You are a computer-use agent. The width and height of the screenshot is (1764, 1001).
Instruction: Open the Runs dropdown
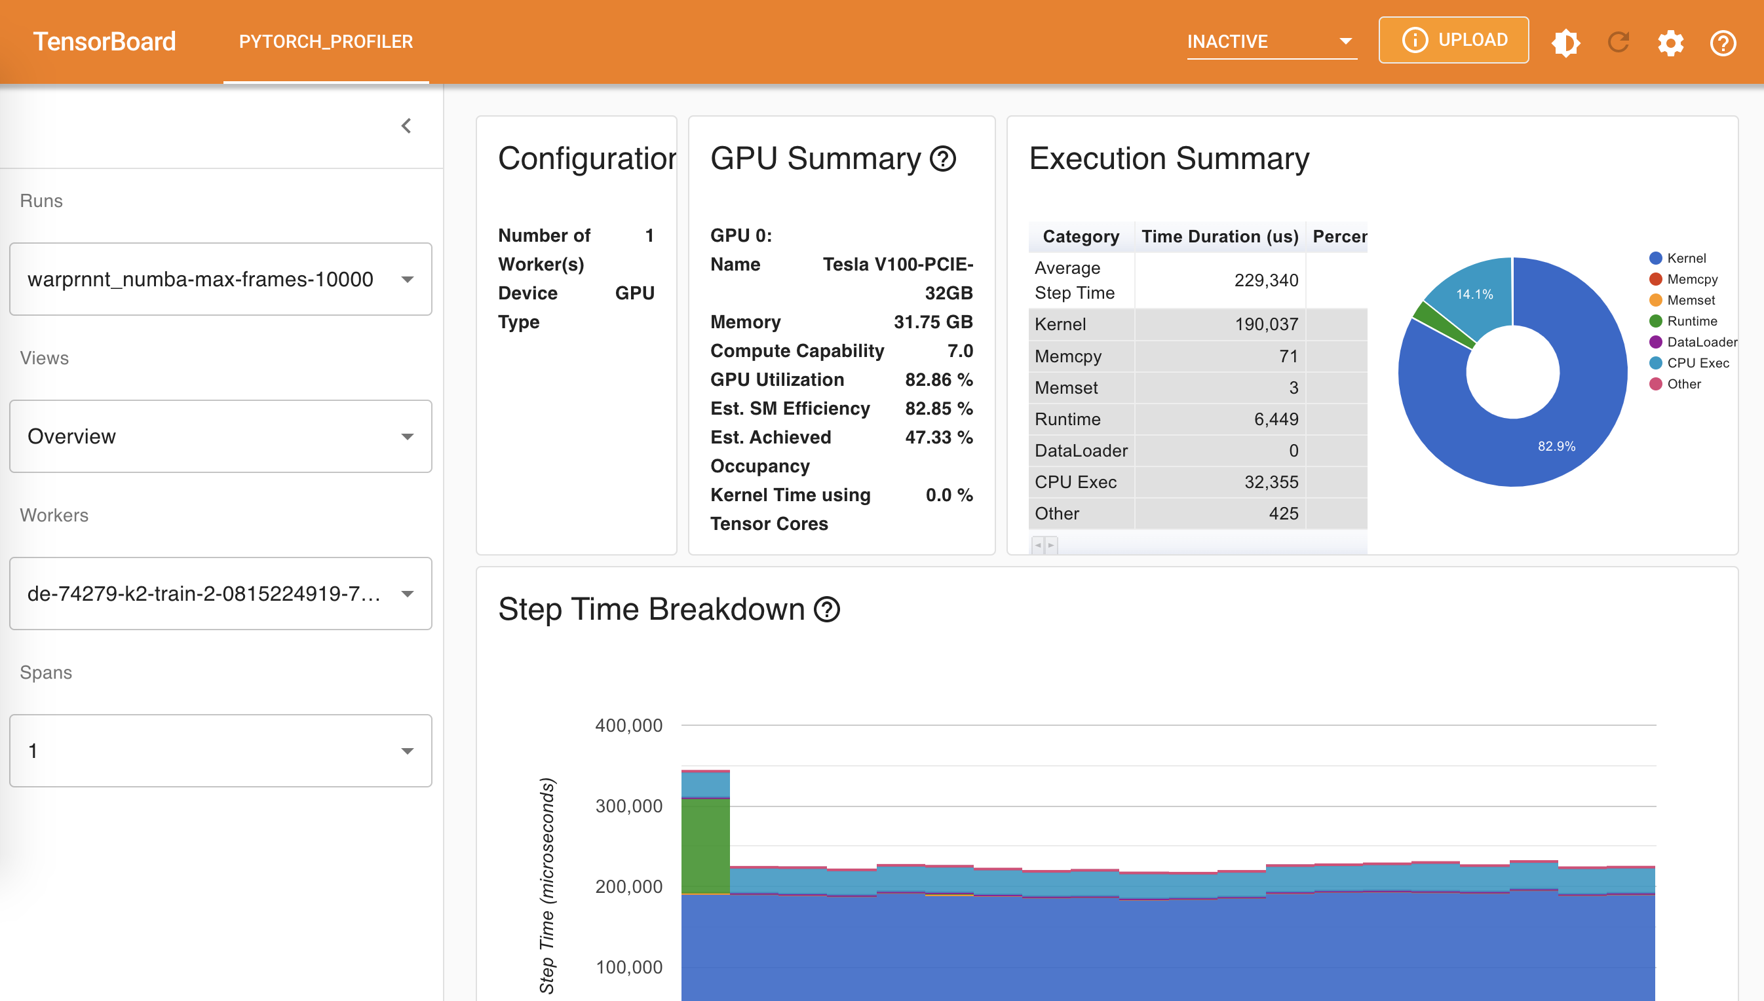point(221,279)
